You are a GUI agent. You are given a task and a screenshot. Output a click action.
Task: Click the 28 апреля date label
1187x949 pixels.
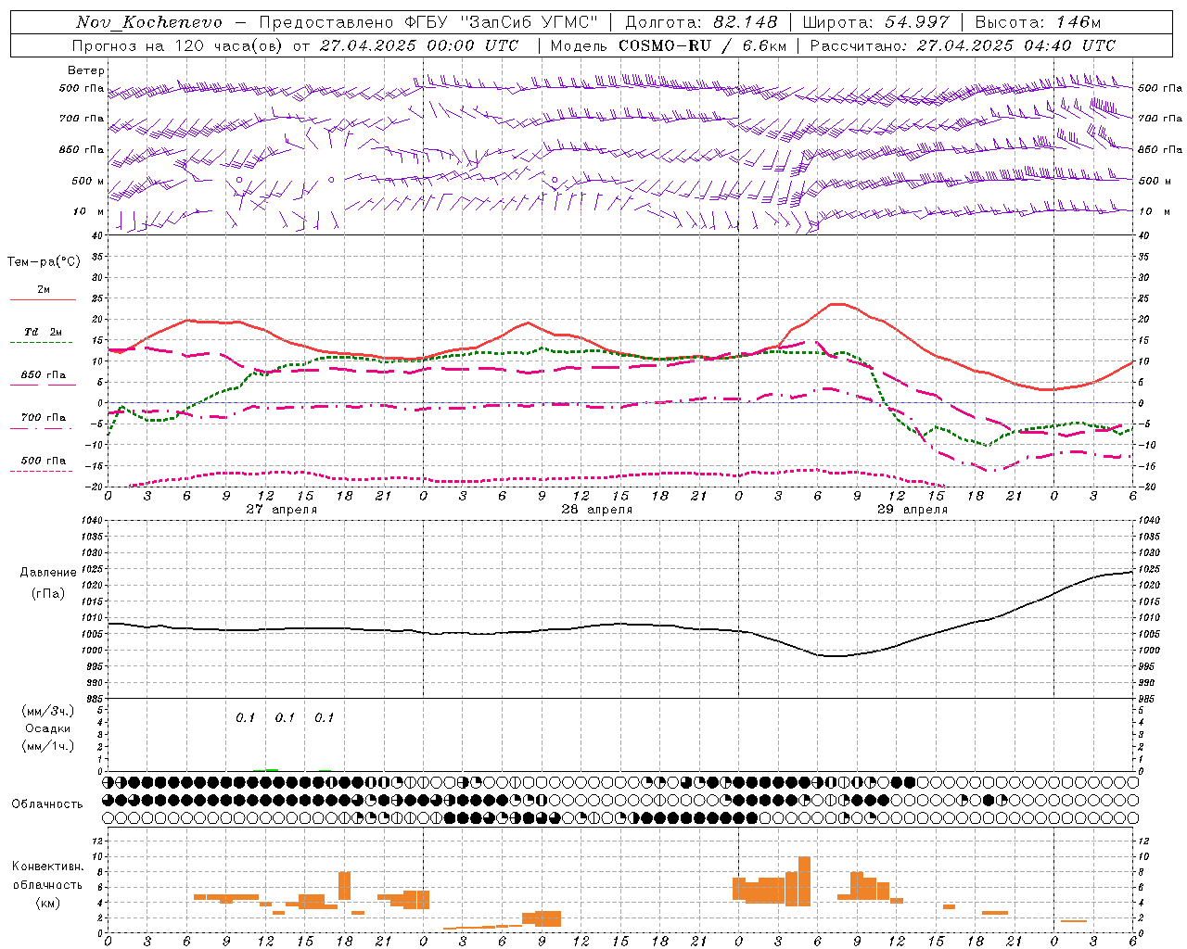(x=597, y=510)
